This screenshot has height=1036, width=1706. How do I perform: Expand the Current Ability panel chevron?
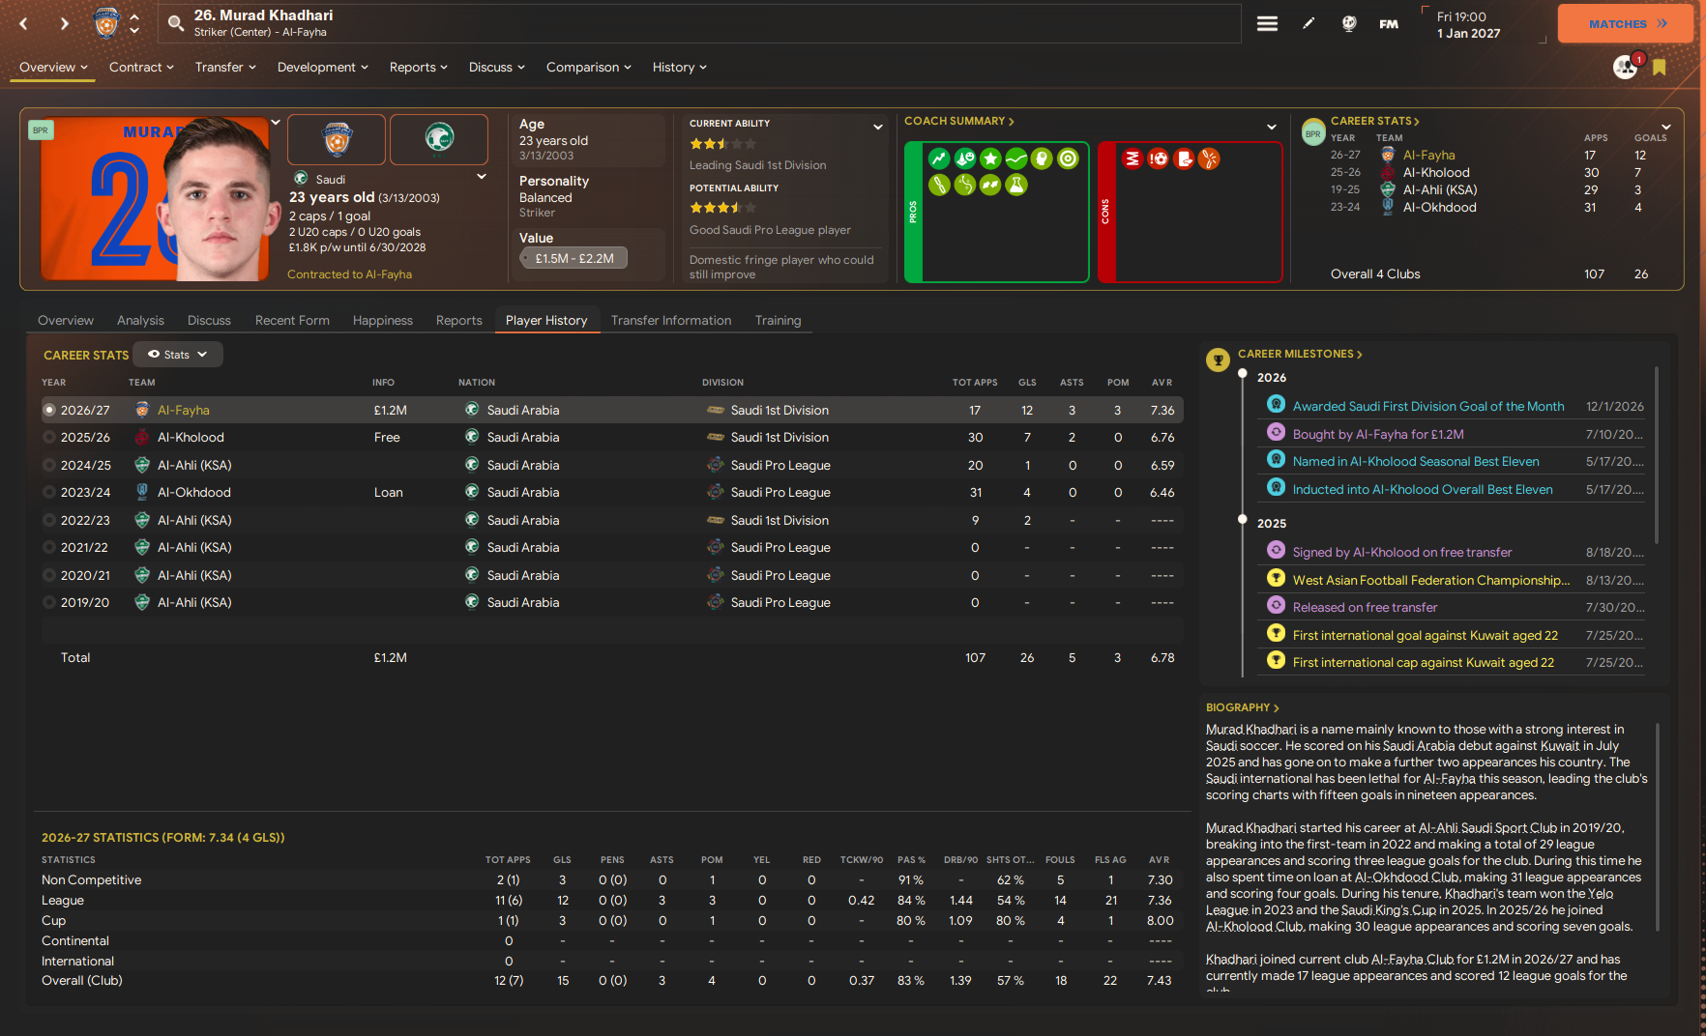coord(877,127)
